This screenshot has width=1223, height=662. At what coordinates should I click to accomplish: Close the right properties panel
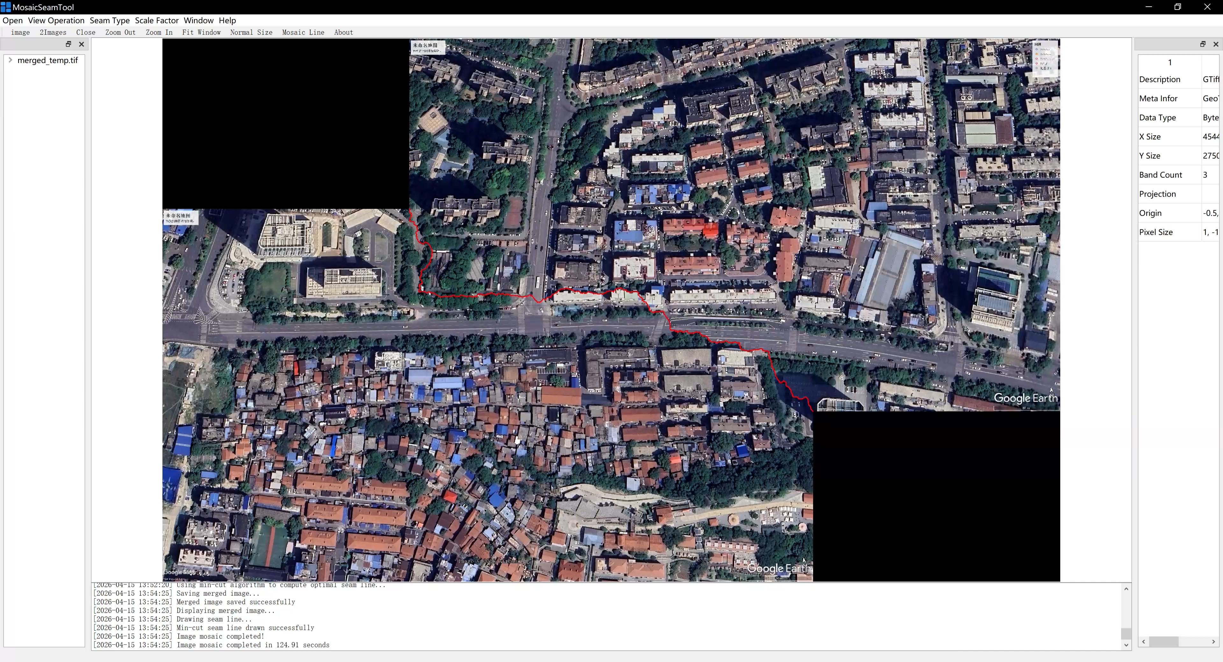(1215, 44)
